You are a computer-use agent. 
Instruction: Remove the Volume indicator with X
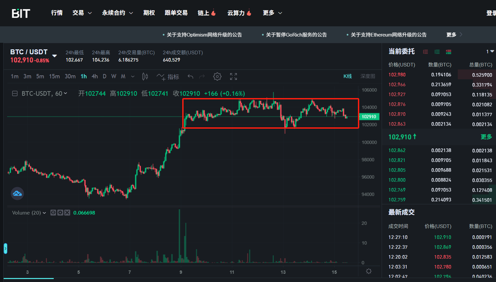tap(67, 213)
